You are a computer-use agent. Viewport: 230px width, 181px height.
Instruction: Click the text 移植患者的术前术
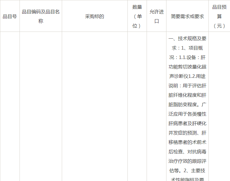pyautogui.click(x=187, y=142)
